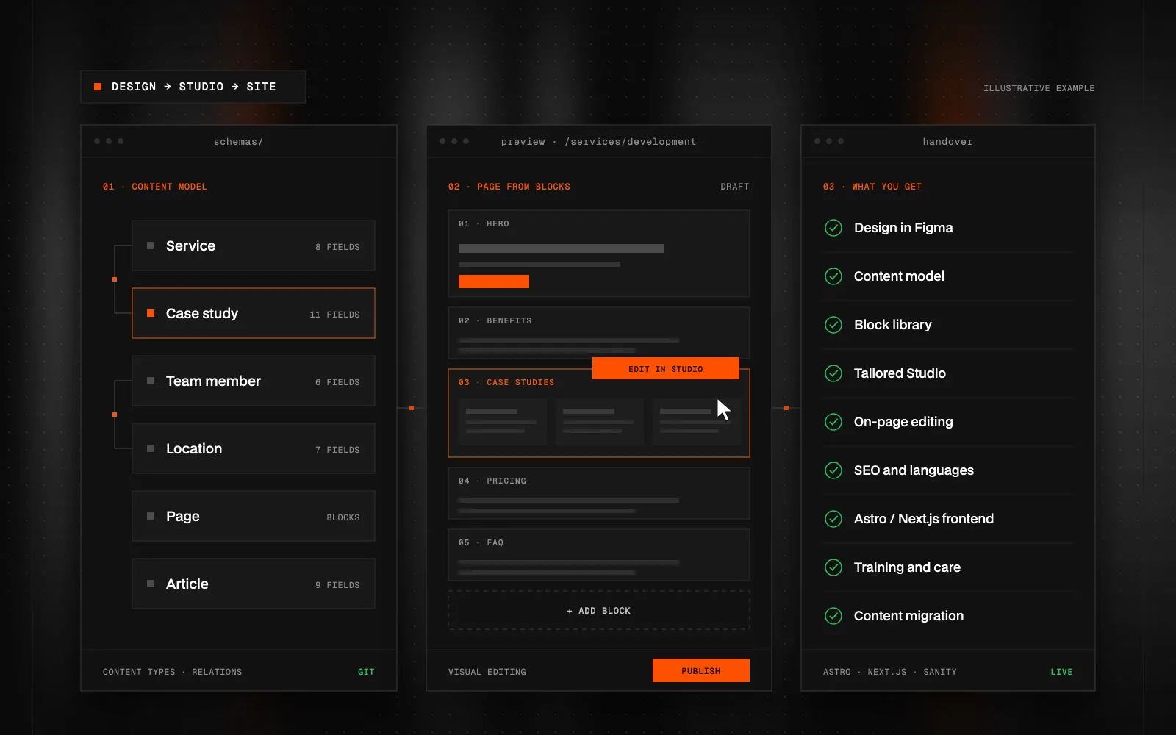Image resolution: width=1176 pixels, height=735 pixels.
Task: Click the 'VISUAL EDITING' footer text
Action: pyautogui.click(x=487, y=672)
